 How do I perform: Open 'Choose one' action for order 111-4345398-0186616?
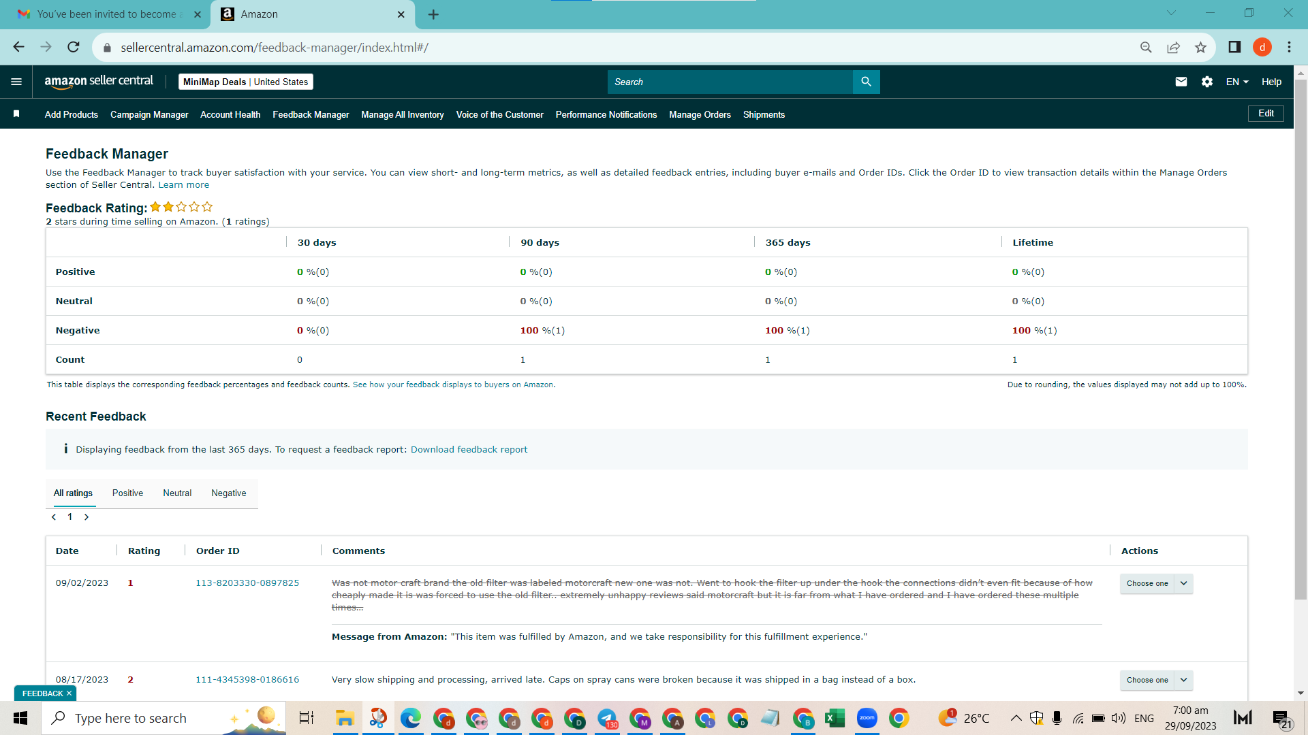pos(1156,680)
